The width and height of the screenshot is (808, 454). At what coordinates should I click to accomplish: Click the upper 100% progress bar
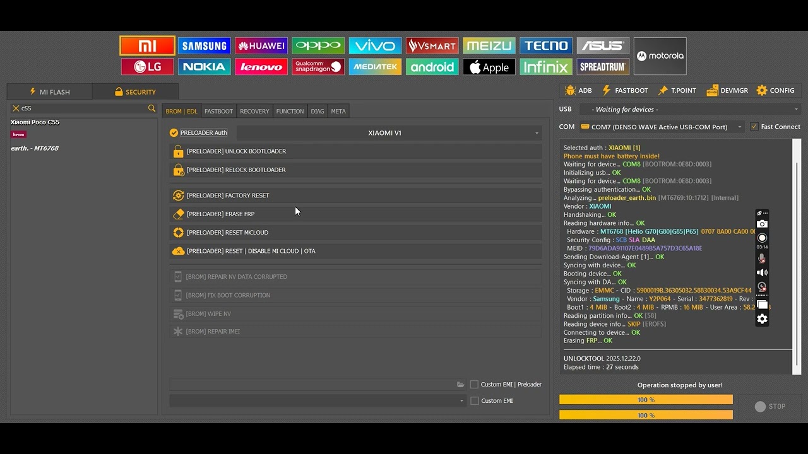click(646, 400)
